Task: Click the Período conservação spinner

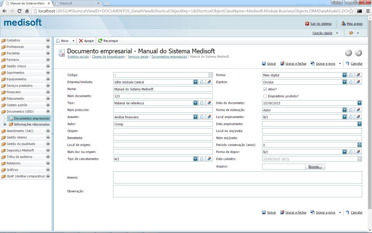Action: [x=360, y=145]
